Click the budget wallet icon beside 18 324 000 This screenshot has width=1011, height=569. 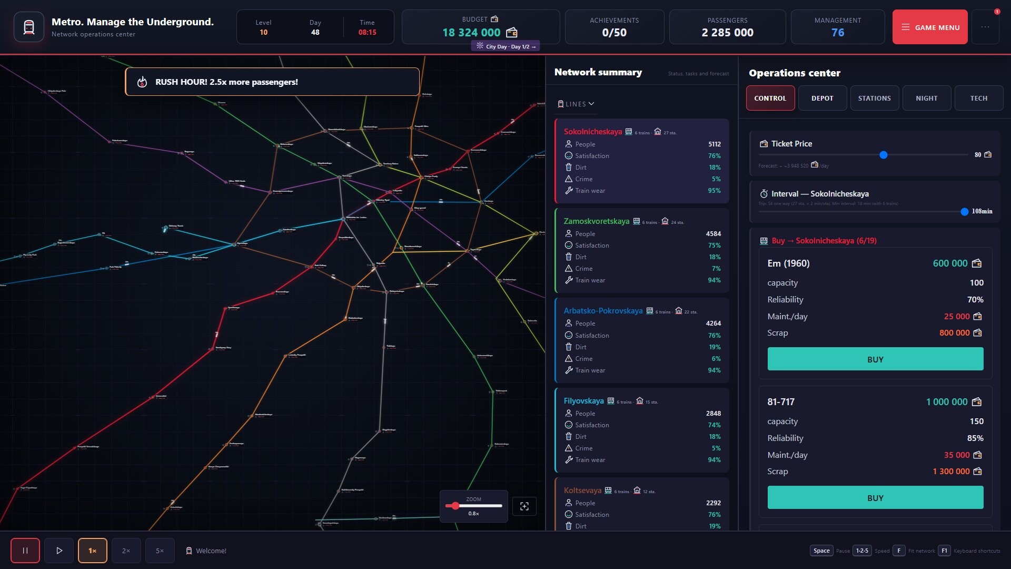click(511, 33)
